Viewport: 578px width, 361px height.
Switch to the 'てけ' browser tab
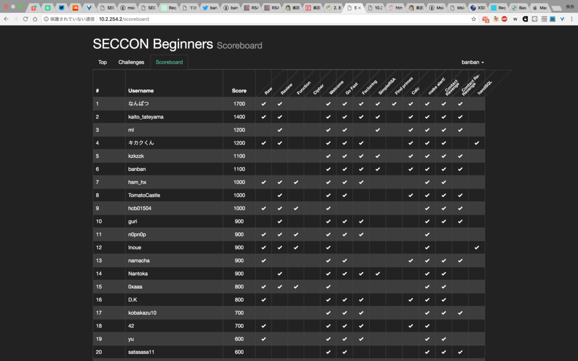click(190, 7)
